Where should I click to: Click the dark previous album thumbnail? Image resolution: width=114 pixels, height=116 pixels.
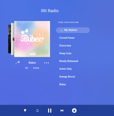(10, 39)
